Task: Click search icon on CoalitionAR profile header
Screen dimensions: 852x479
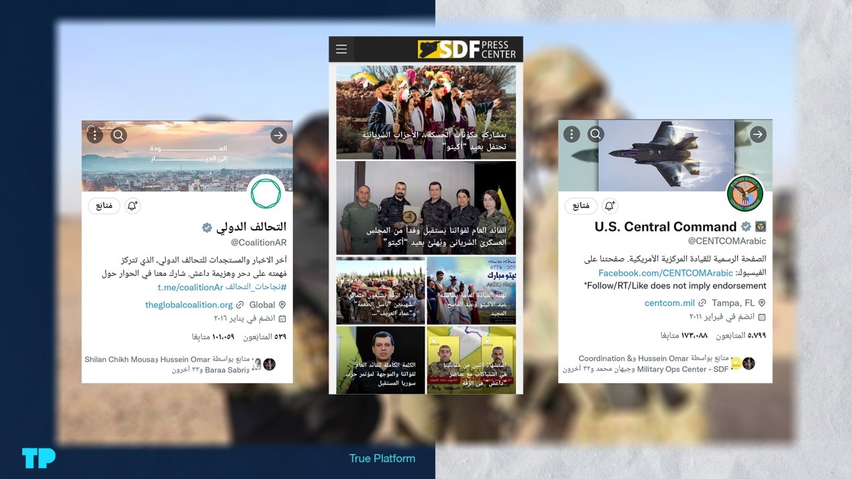Action: pos(119,136)
